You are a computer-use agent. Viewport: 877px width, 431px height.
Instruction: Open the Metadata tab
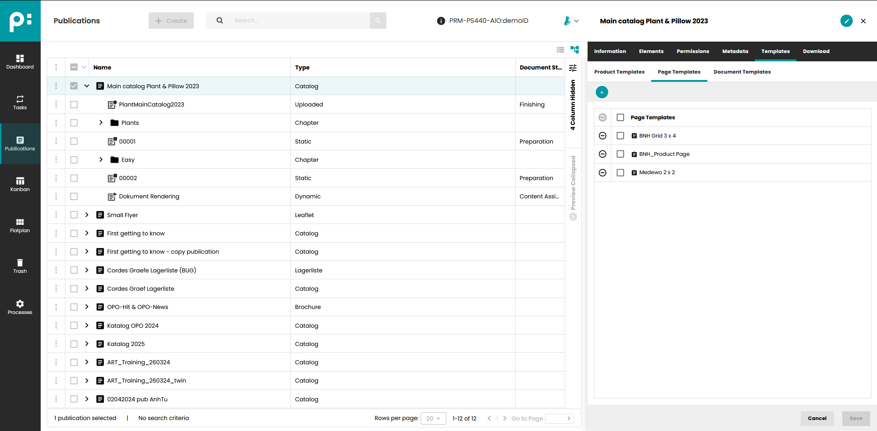pyautogui.click(x=735, y=51)
